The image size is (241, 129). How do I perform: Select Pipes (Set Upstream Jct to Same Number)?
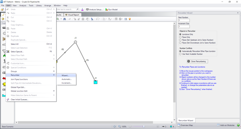[x=180, y=40]
